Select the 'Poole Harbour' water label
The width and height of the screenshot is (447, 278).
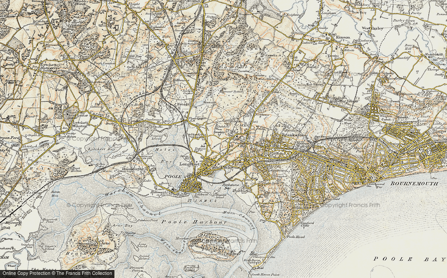(x=194, y=222)
